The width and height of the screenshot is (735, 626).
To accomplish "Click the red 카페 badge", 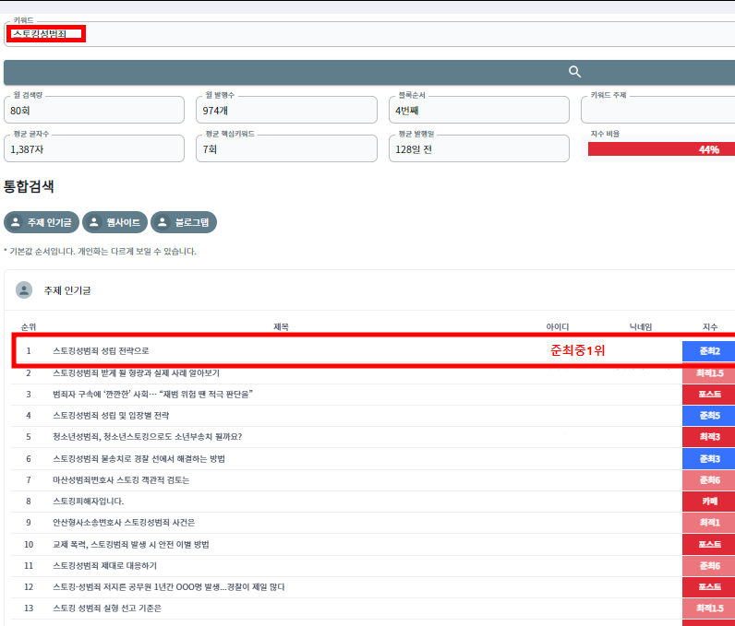I will click(708, 501).
